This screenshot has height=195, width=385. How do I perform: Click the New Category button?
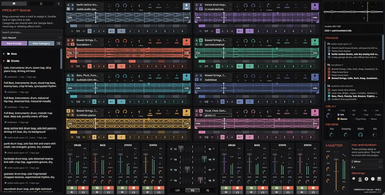click(41, 43)
